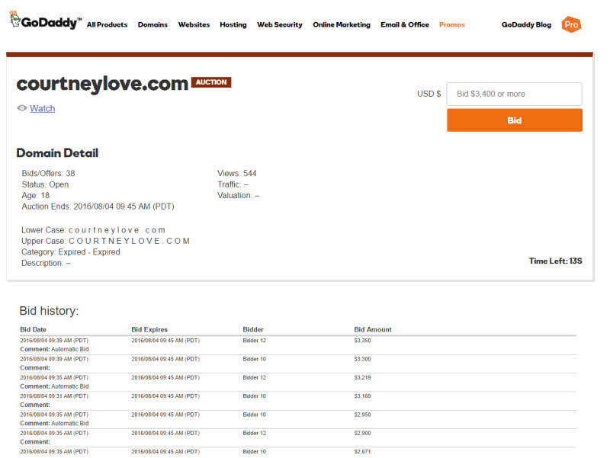
Task: Open the Websites menu
Action: pos(194,24)
